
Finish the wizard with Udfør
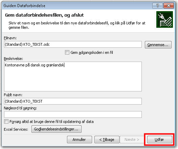click(x=160, y=140)
